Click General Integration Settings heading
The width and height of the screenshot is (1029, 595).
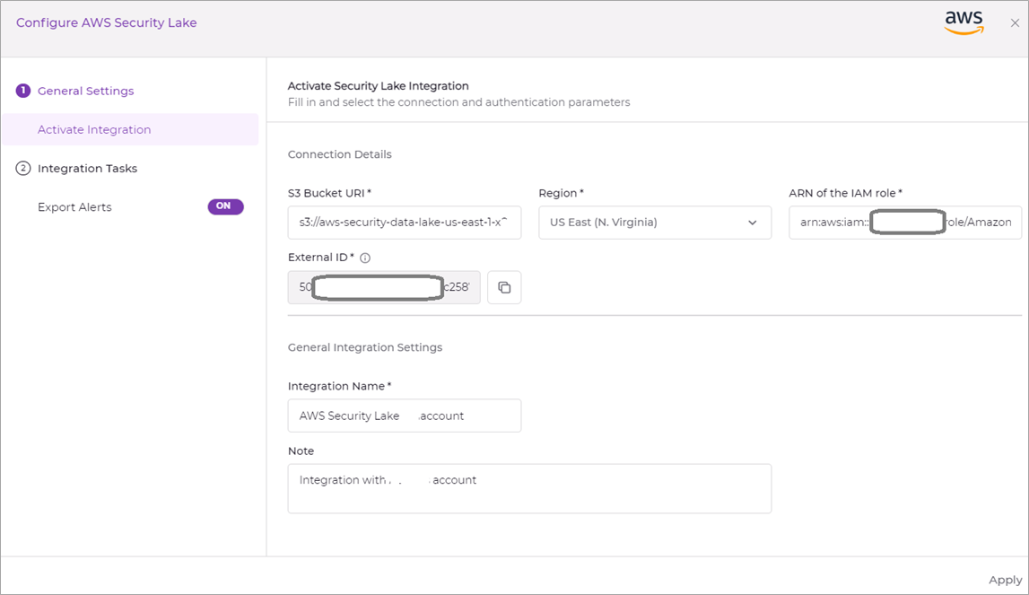click(365, 347)
